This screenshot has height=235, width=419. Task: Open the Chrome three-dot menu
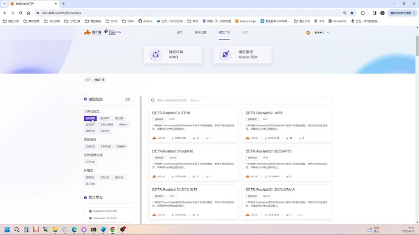tap(414, 13)
